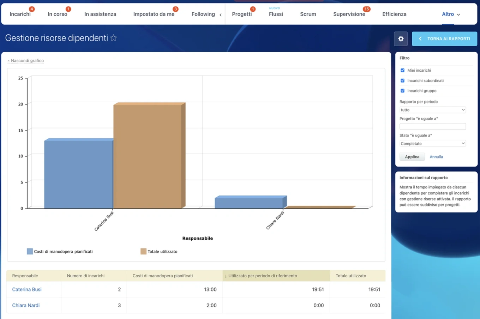This screenshot has width=480, height=319.
Task: Click the chevron beside the Following tab
Action: 220,15
